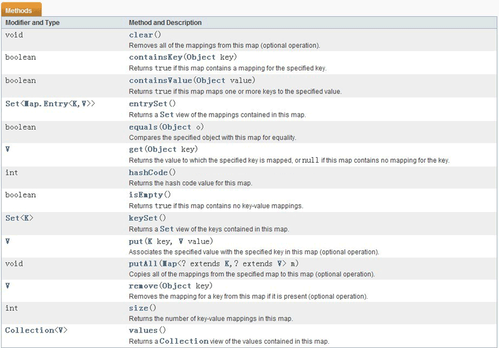
Task: Click Map type in putAll parameters
Action: (x=170, y=264)
